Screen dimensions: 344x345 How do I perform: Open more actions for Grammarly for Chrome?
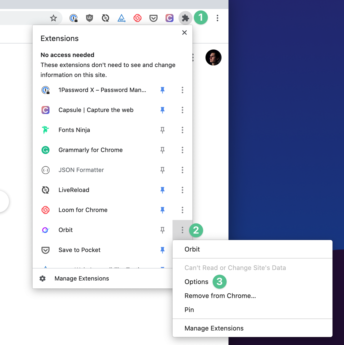(x=182, y=150)
